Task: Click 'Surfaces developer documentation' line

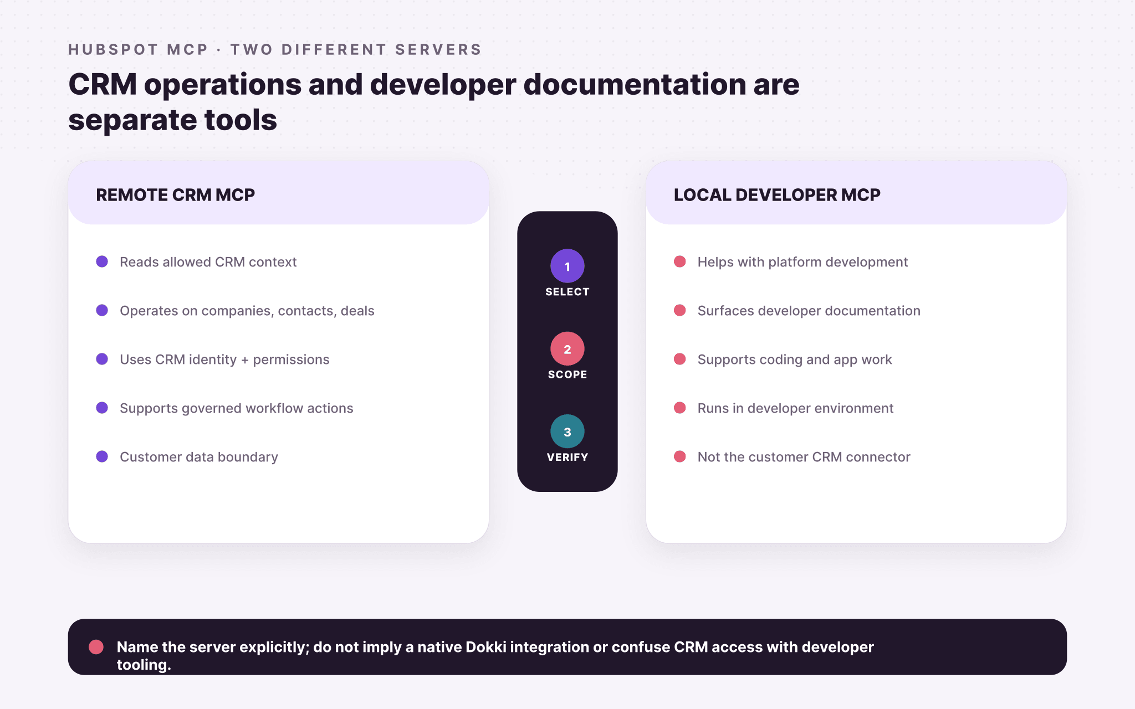Action: click(809, 311)
